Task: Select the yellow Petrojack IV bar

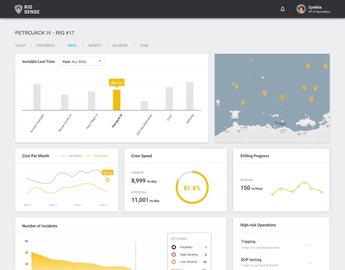Action: [116, 100]
